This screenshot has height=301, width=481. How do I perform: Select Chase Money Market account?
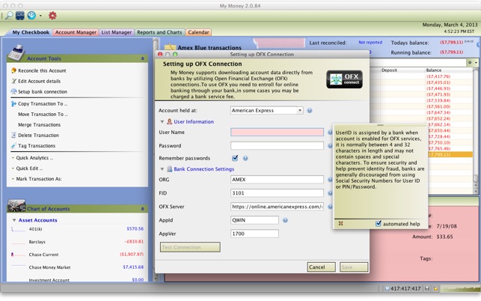[77, 267]
